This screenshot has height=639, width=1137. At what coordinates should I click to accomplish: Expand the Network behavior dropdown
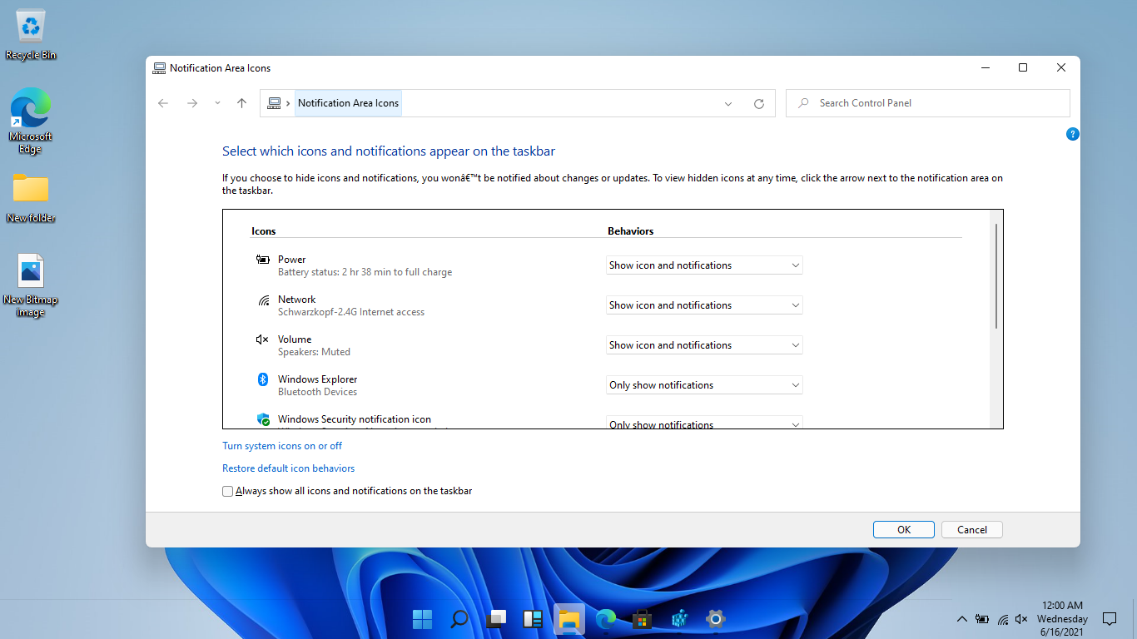703,305
